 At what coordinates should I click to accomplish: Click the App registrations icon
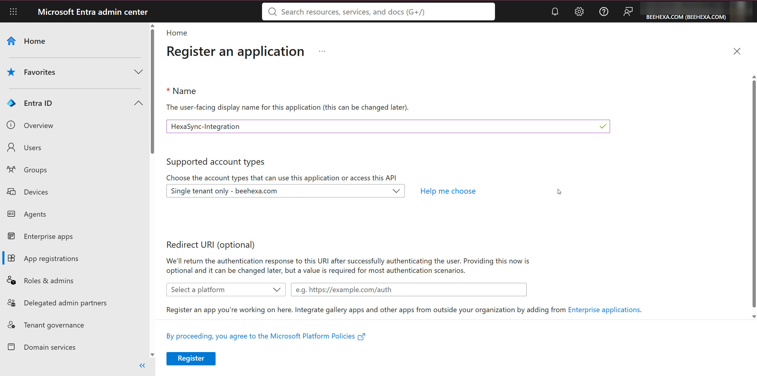coord(11,258)
